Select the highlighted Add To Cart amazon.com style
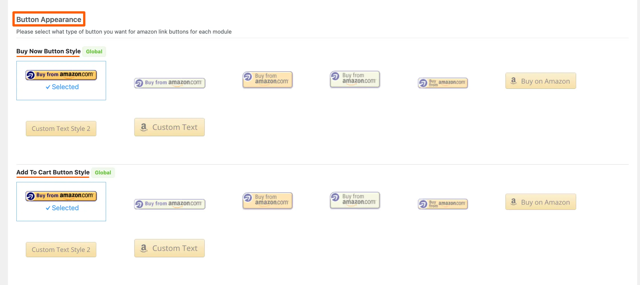Image resolution: width=640 pixels, height=285 pixels. coord(61,196)
